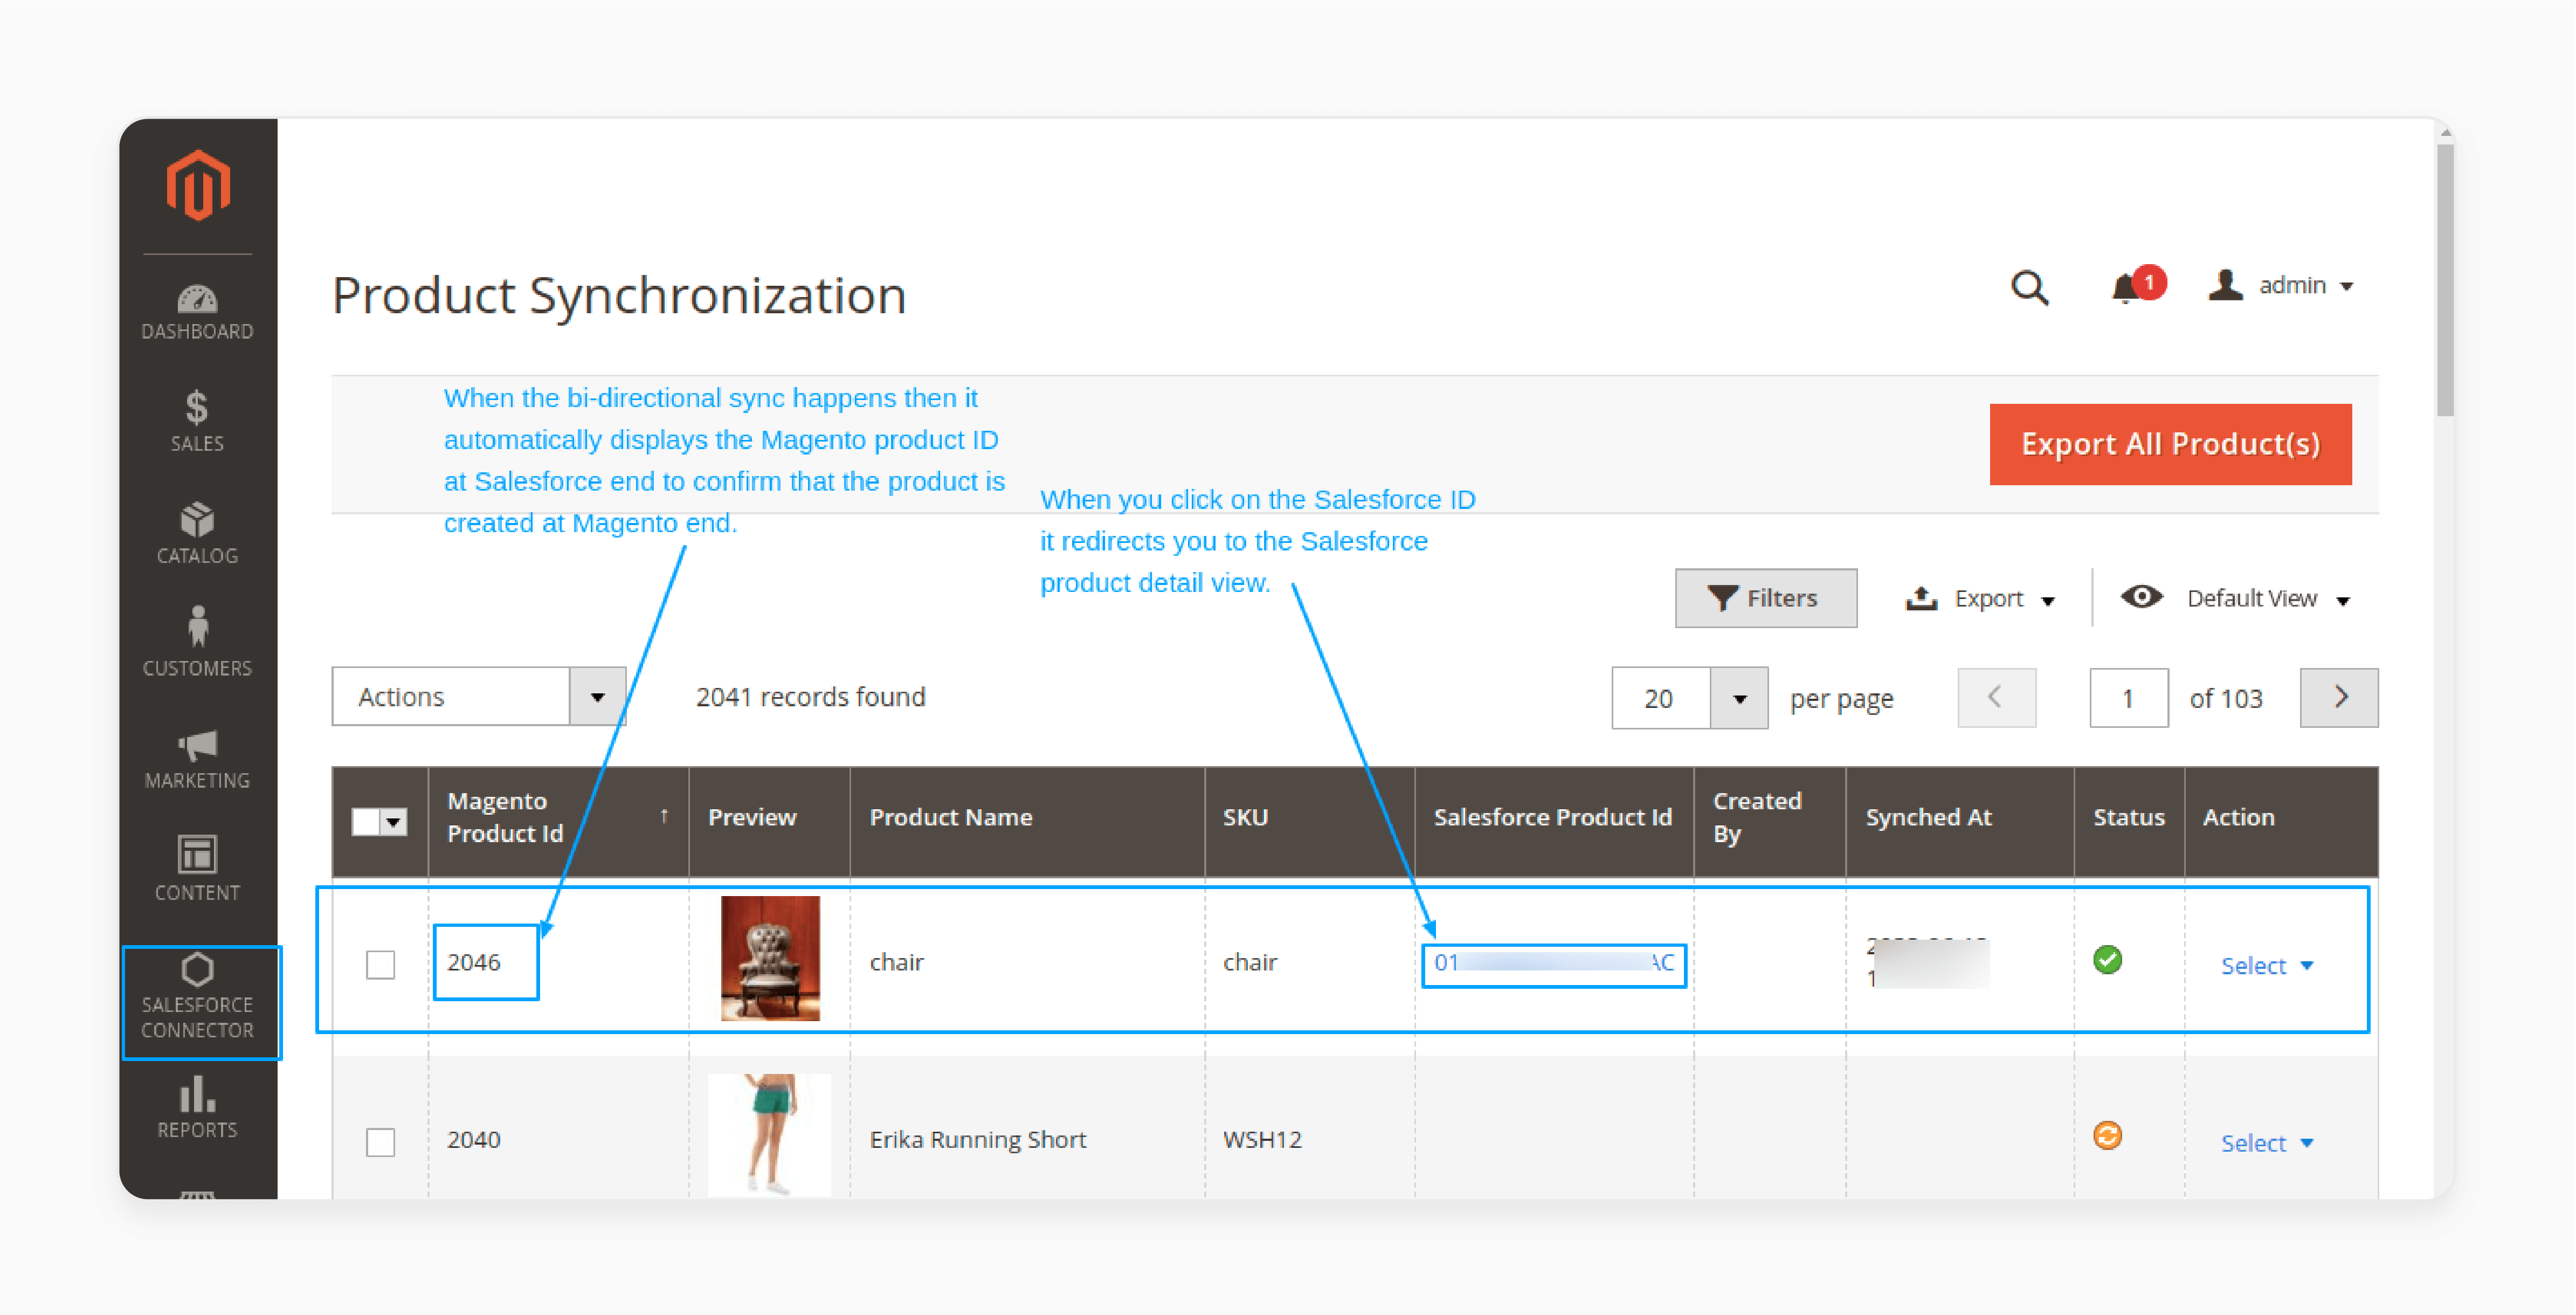Go to previous page arrow
Image resolution: width=2576 pixels, height=1315 pixels.
point(1996,698)
